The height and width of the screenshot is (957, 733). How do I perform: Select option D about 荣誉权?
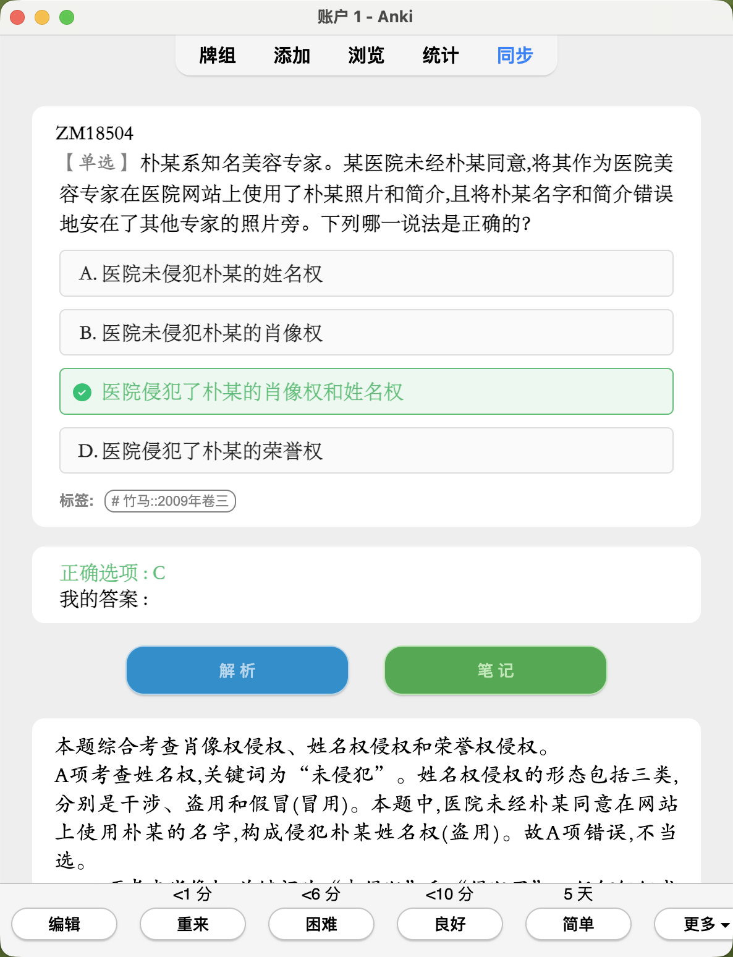pos(366,451)
